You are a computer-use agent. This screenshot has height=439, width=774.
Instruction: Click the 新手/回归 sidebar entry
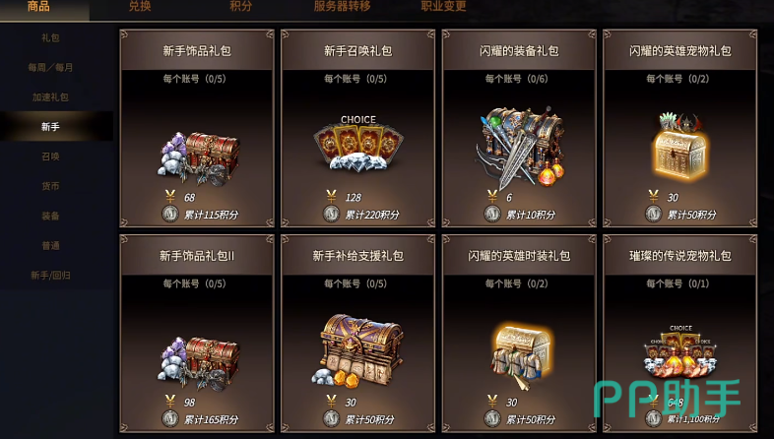click(x=50, y=276)
